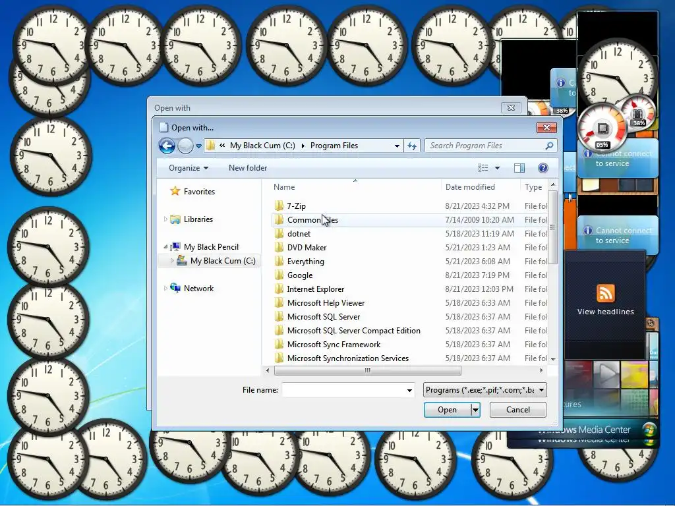Select Microsoft Synchronization Services folder
Image resolution: width=675 pixels, height=506 pixels.
[x=348, y=358]
